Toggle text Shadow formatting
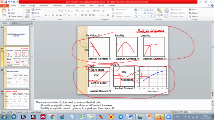 coord(57,15)
